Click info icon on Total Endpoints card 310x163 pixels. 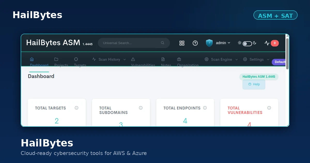205,108
